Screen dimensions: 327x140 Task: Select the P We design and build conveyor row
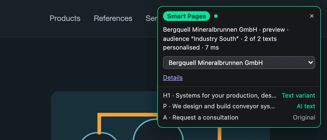(239, 106)
